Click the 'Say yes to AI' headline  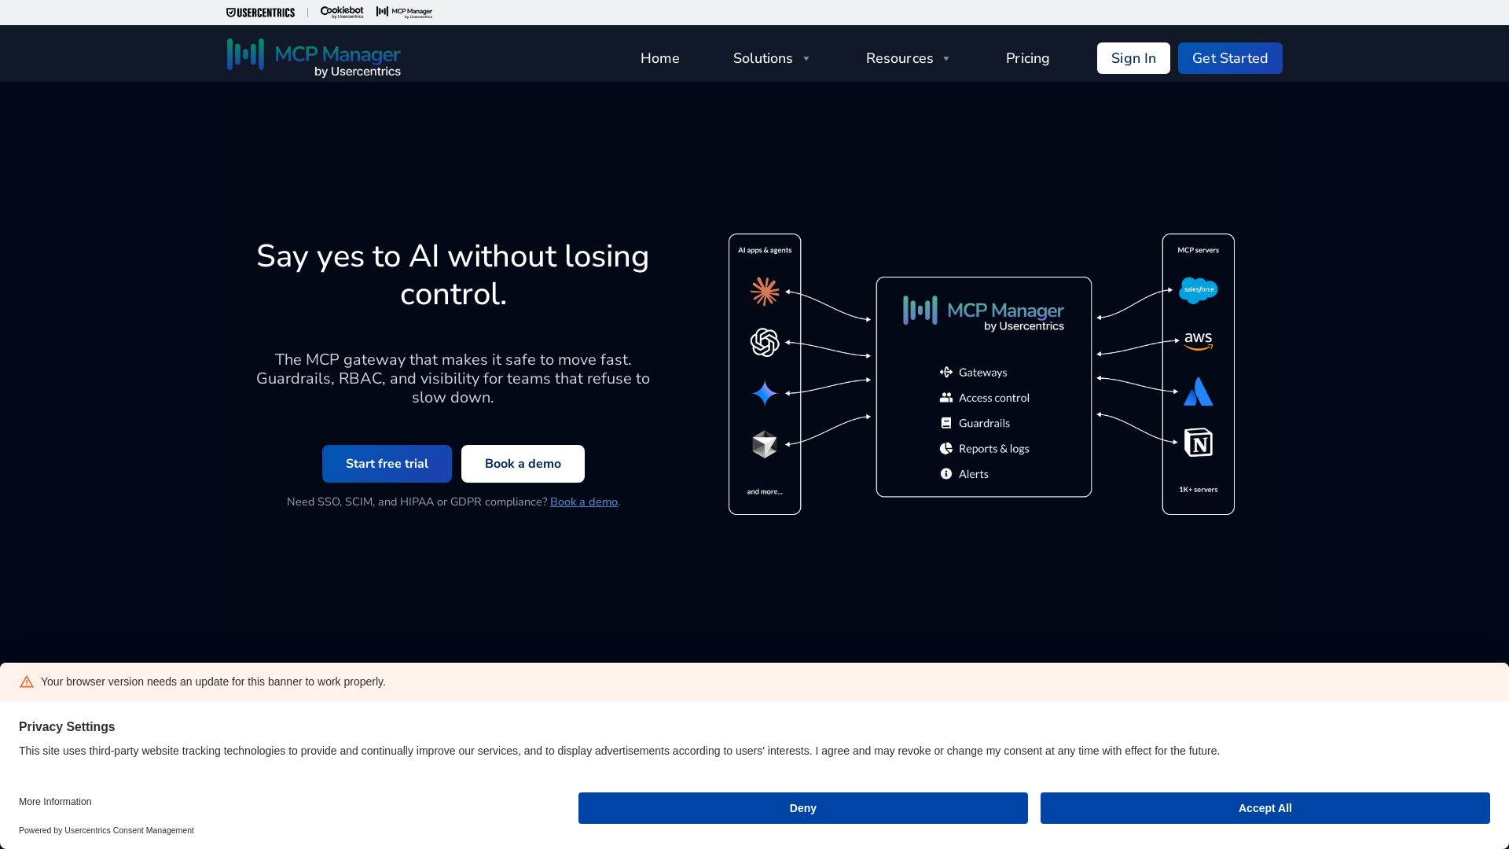point(453,275)
